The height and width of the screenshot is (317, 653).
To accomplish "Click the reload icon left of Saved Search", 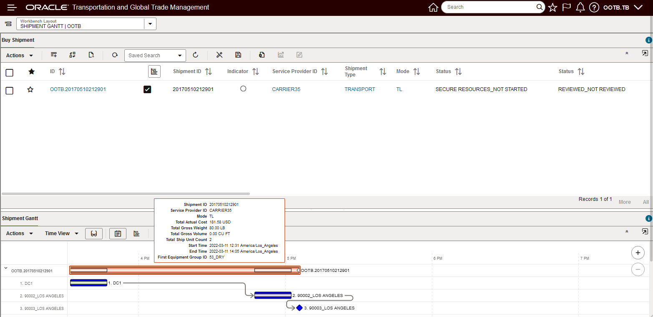I will coord(115,55).
